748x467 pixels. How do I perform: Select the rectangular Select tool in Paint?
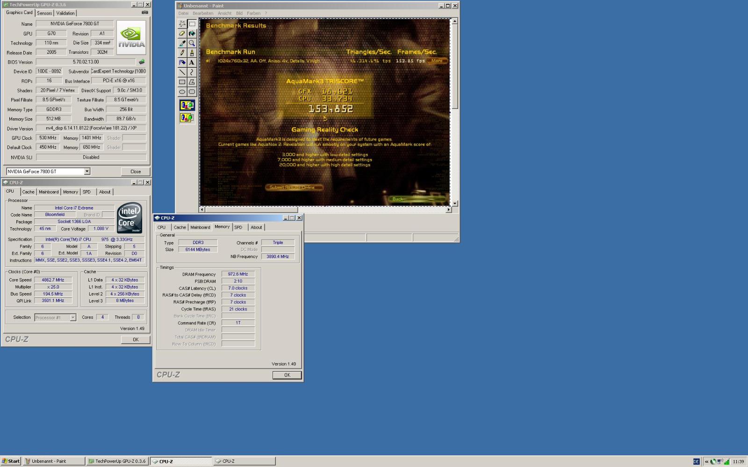pos(192,24)
